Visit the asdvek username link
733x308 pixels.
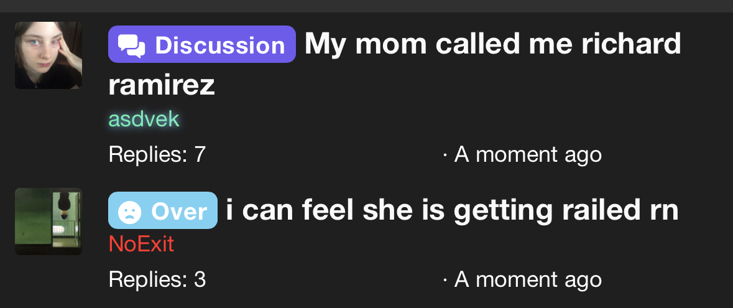144,119
